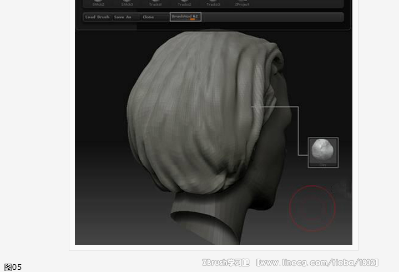The height and width of the screenshot is (272, 399).
Task: Select the Stitch3 brush
Action: click(x=127, y=3)
